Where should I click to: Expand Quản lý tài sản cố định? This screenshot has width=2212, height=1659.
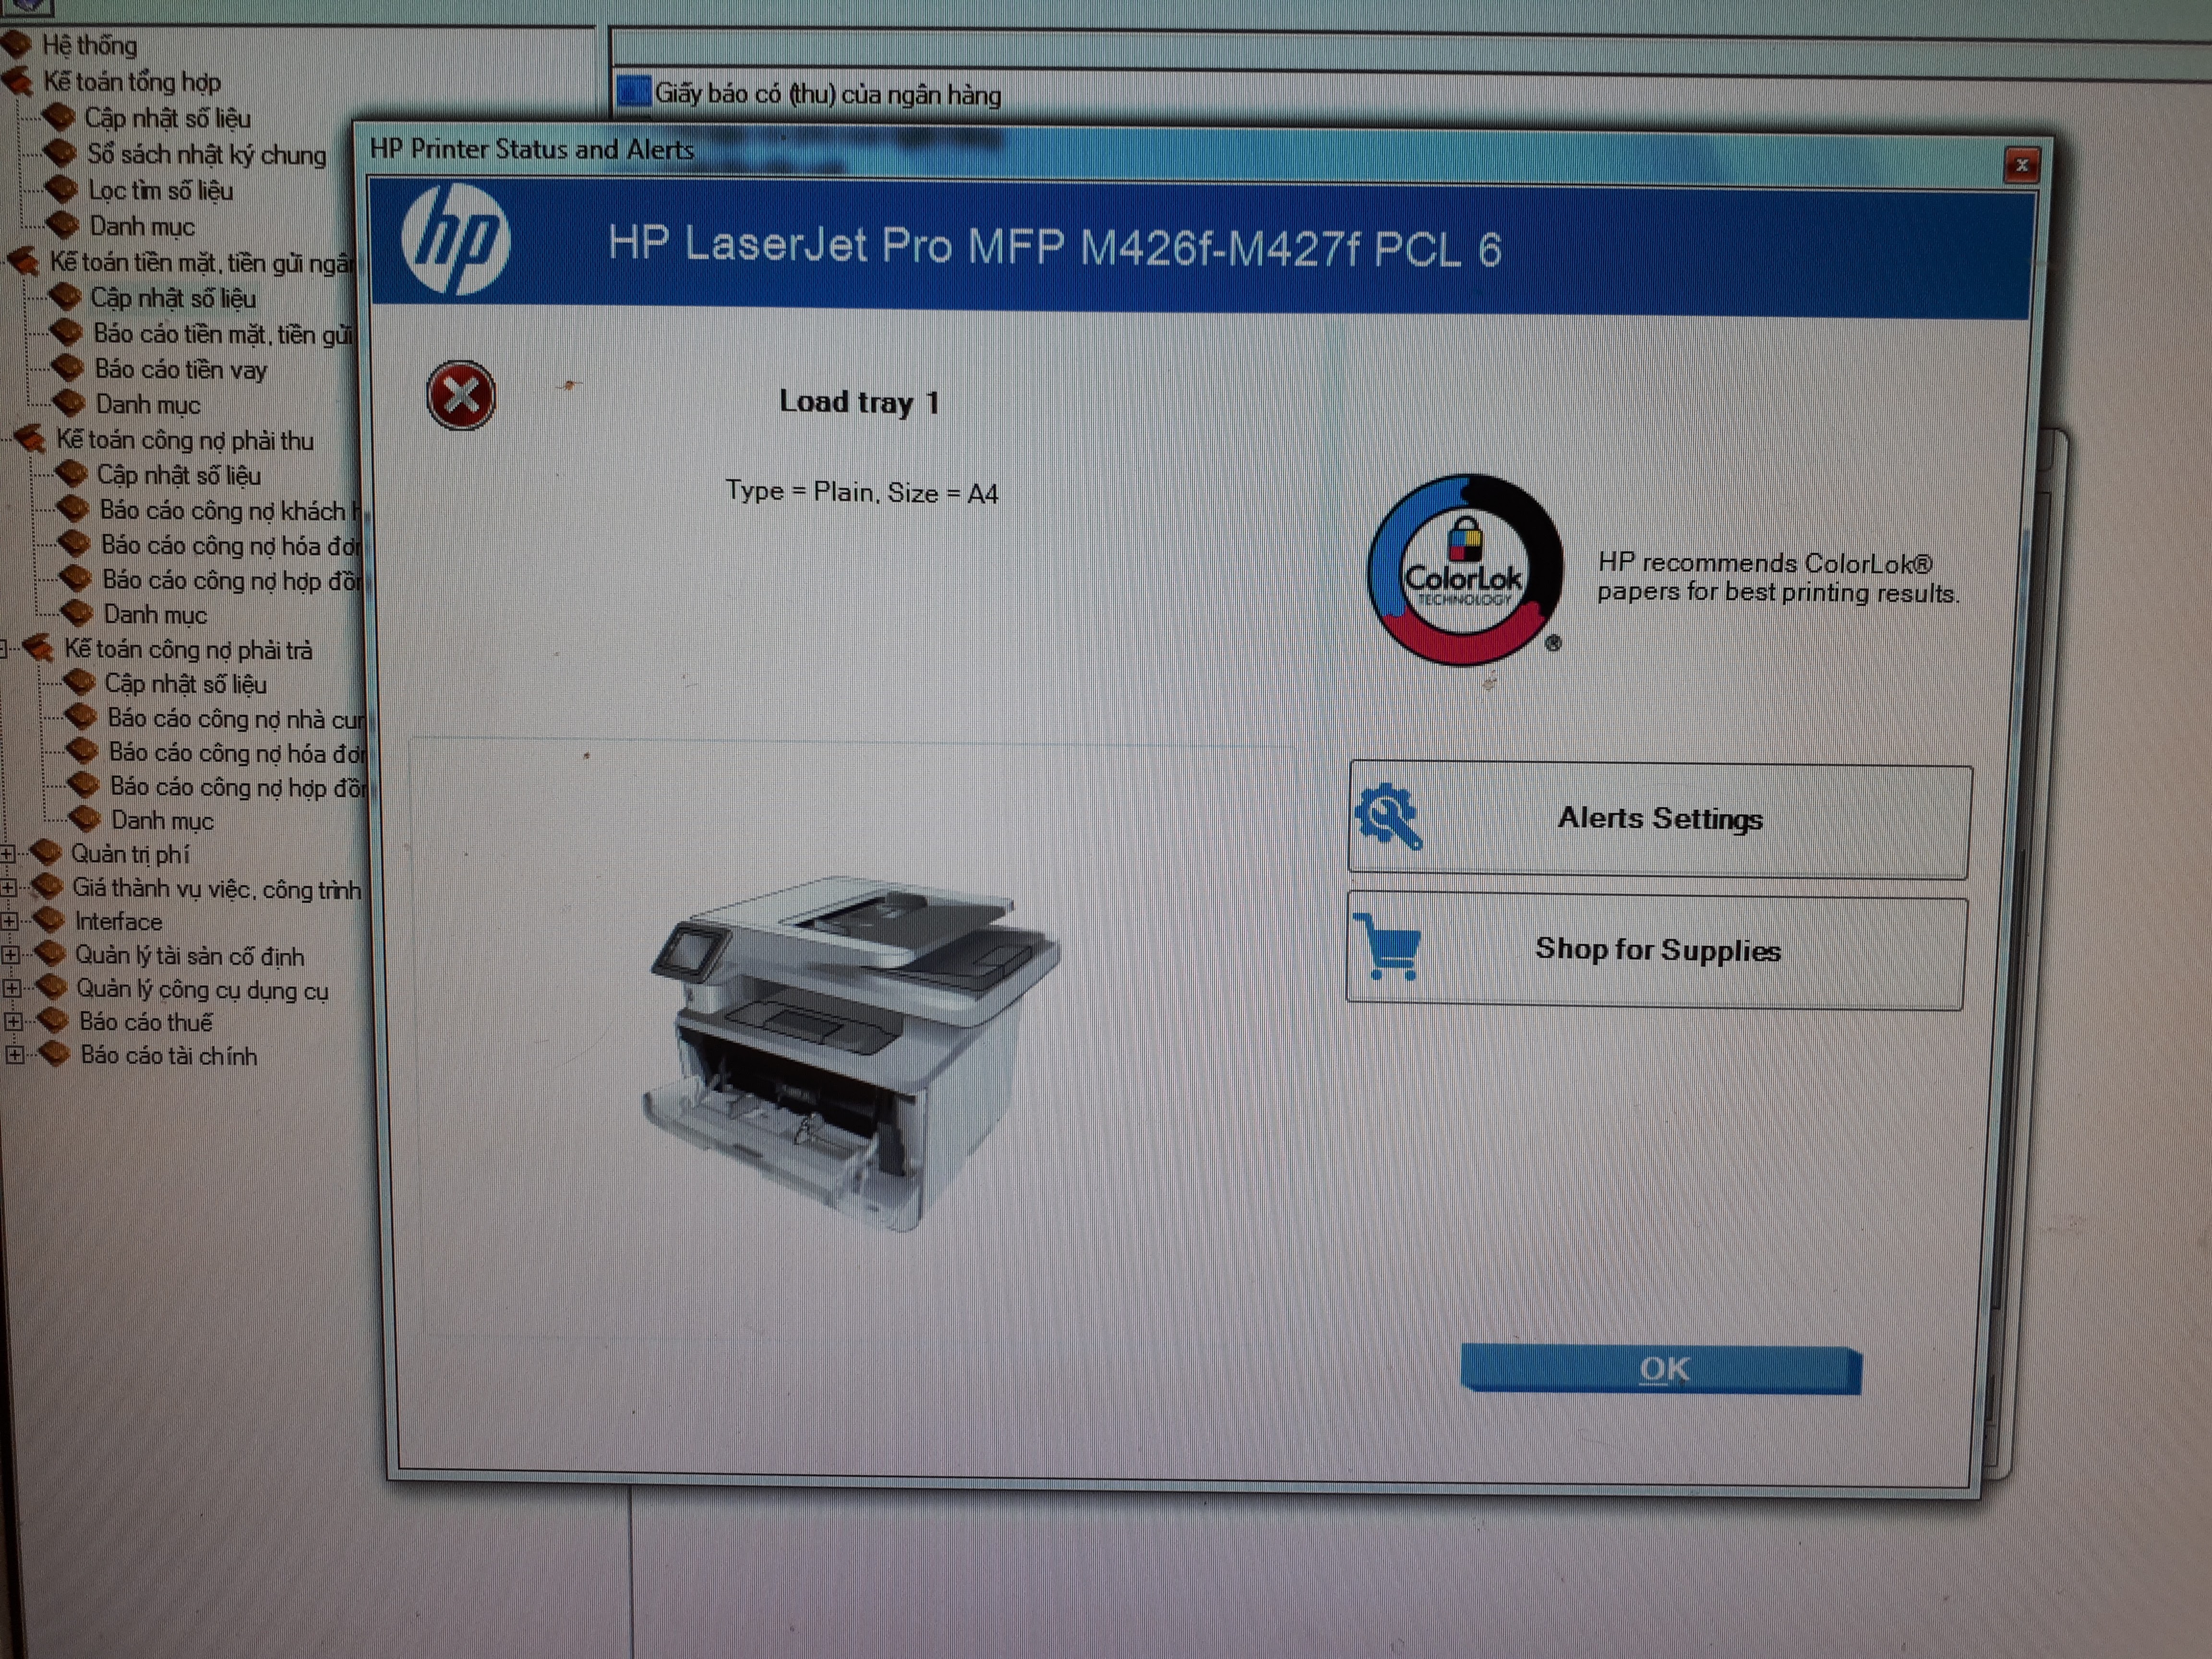11,955
